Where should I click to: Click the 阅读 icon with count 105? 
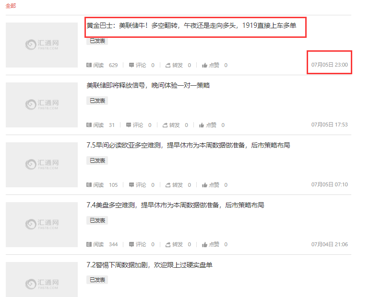89,185
